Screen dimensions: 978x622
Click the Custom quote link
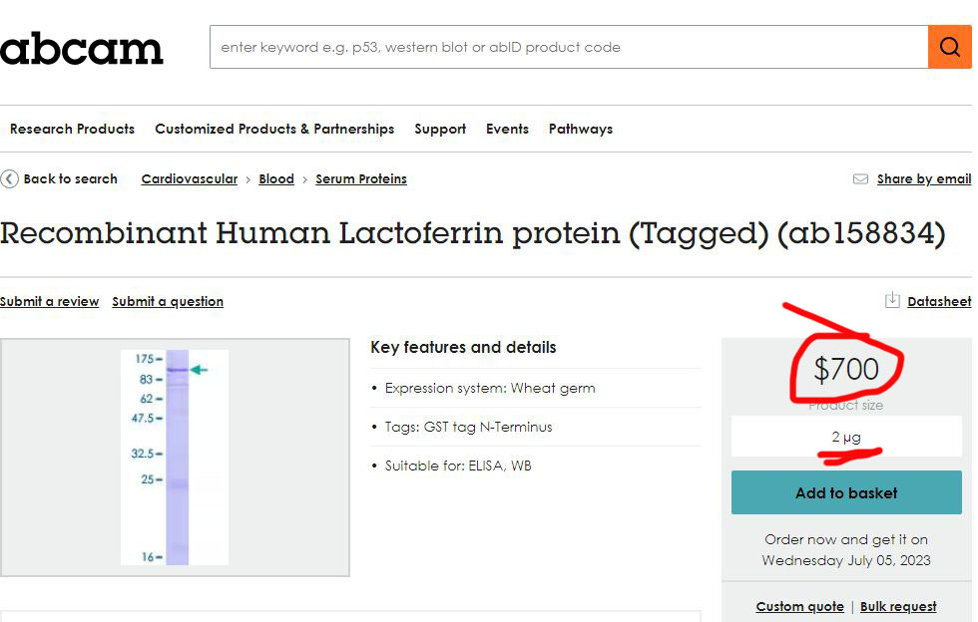(799, 606)
